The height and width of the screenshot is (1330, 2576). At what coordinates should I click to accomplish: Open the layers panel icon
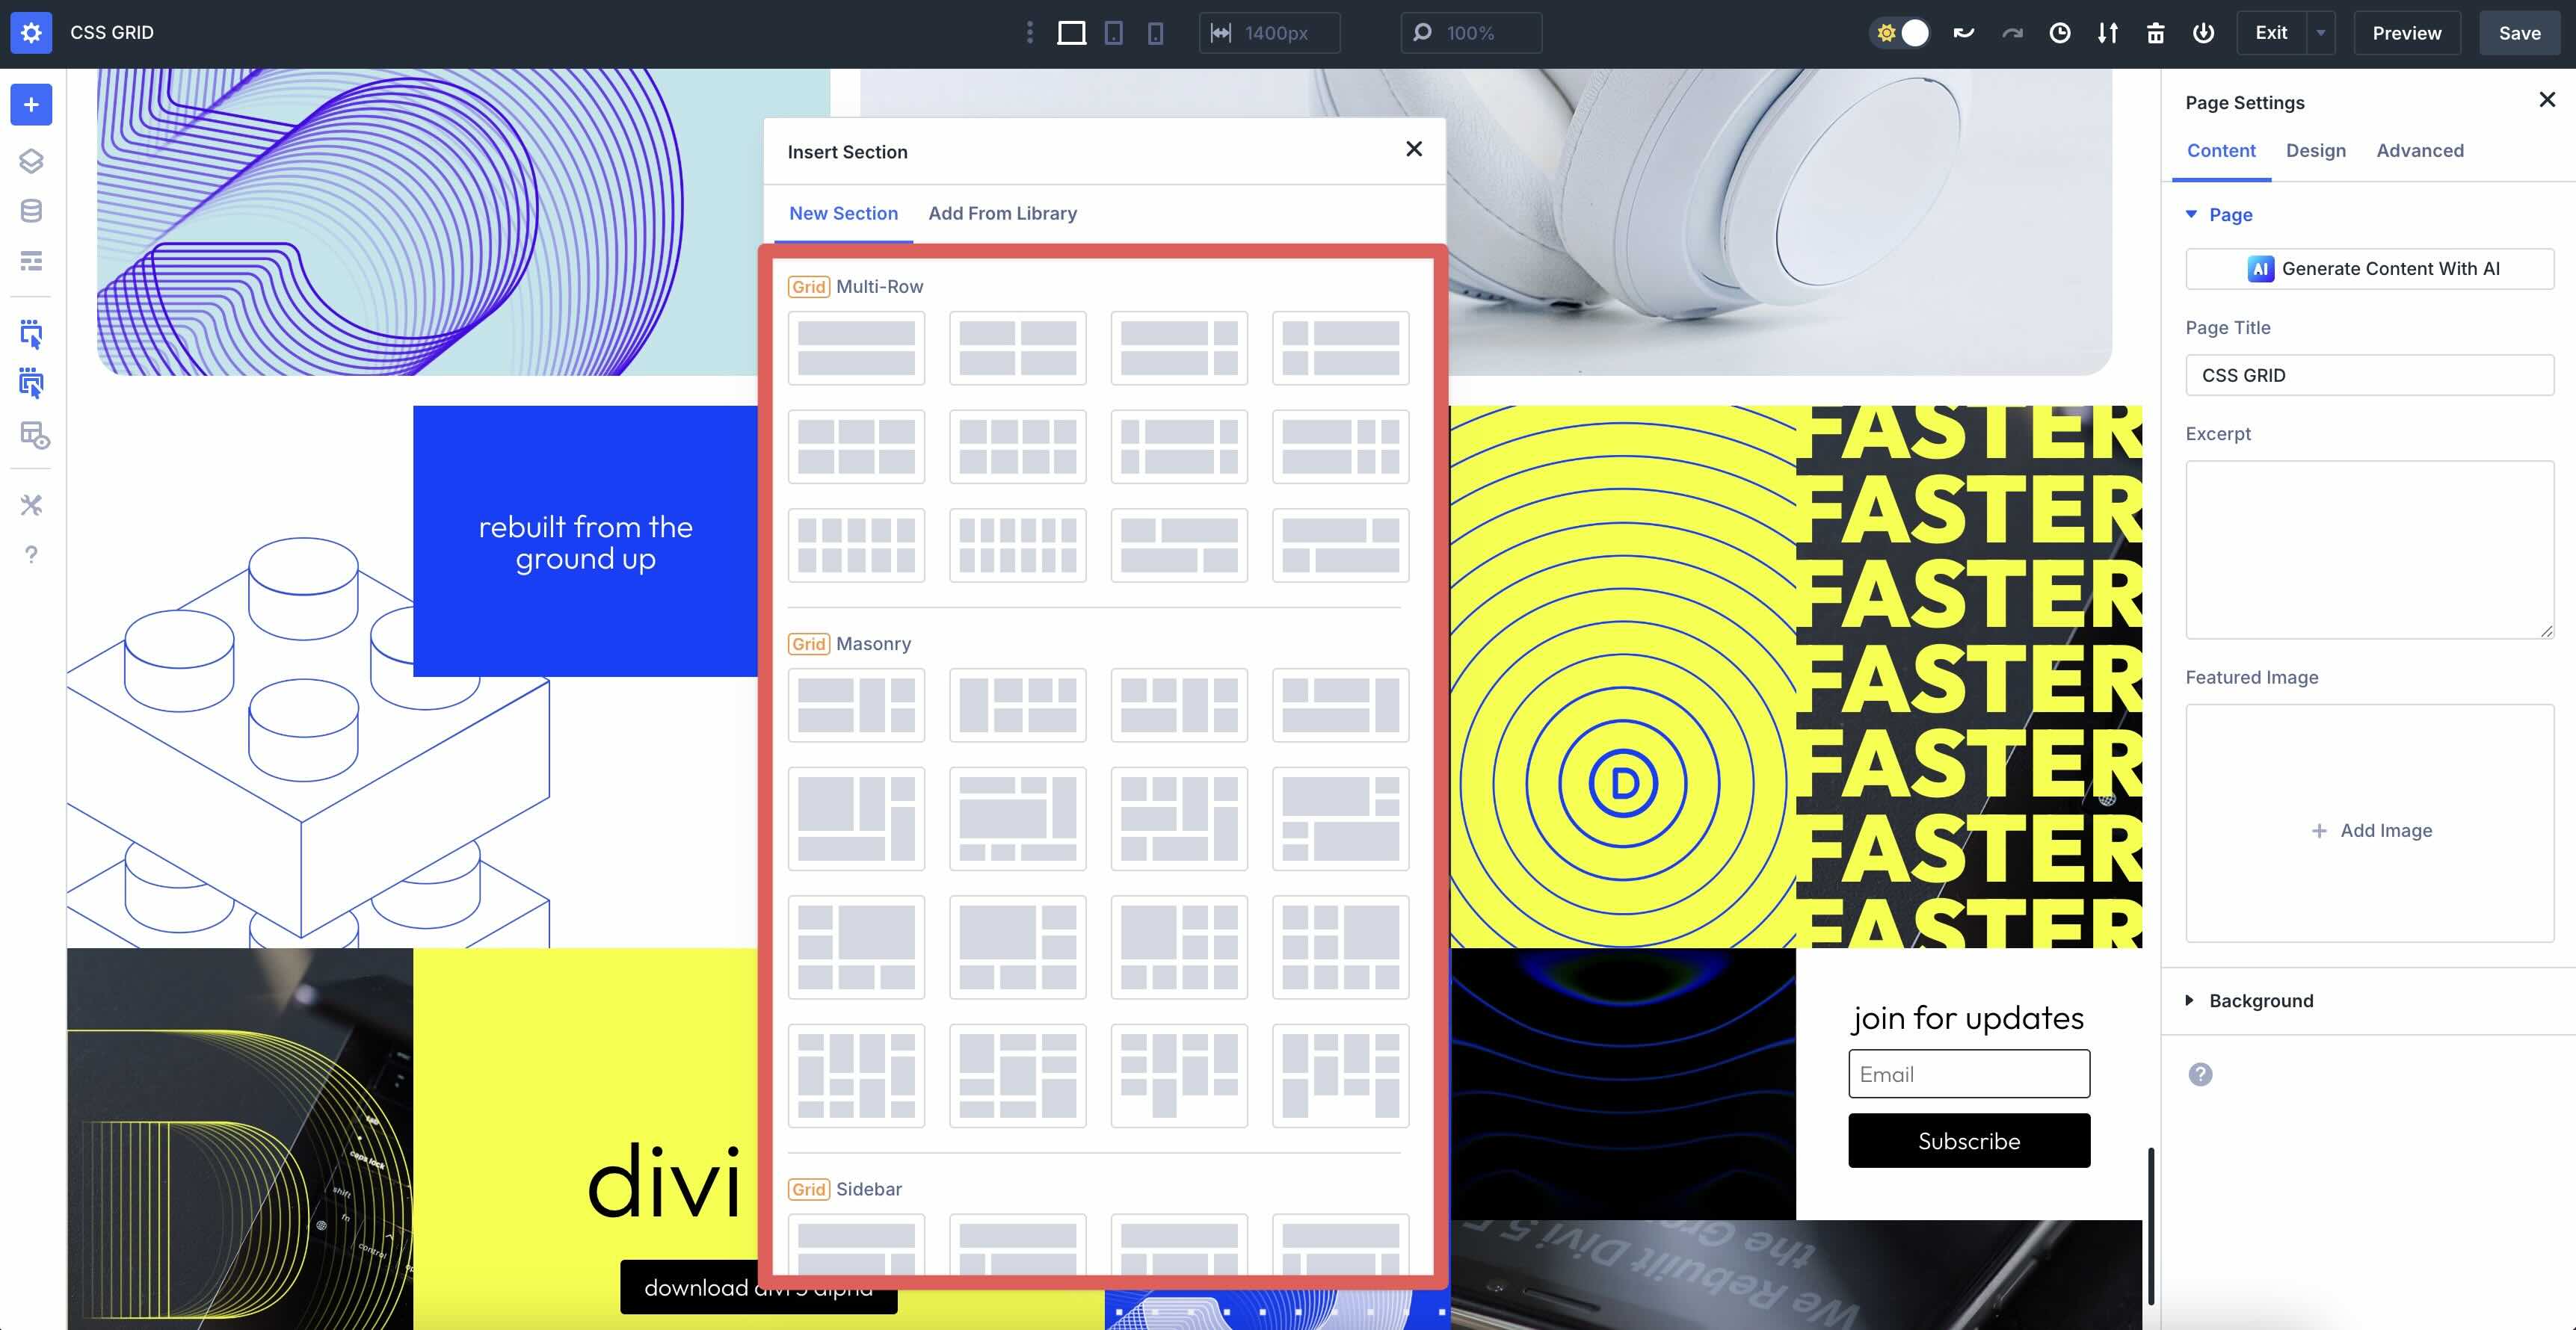[x=31, y=160]
